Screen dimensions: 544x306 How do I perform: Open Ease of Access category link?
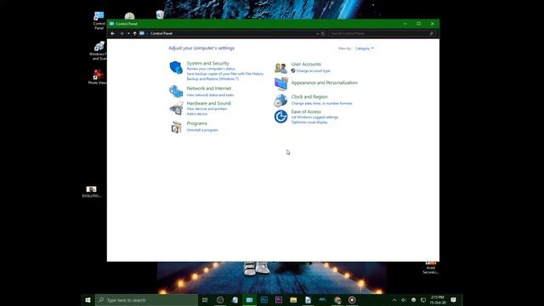point(306,111)
